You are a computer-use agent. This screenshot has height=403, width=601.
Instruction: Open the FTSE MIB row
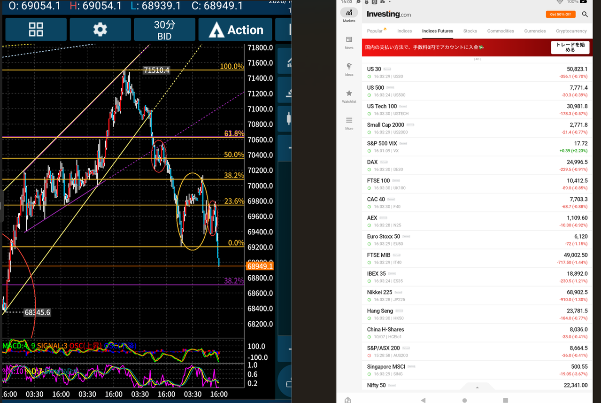(477, 258)
